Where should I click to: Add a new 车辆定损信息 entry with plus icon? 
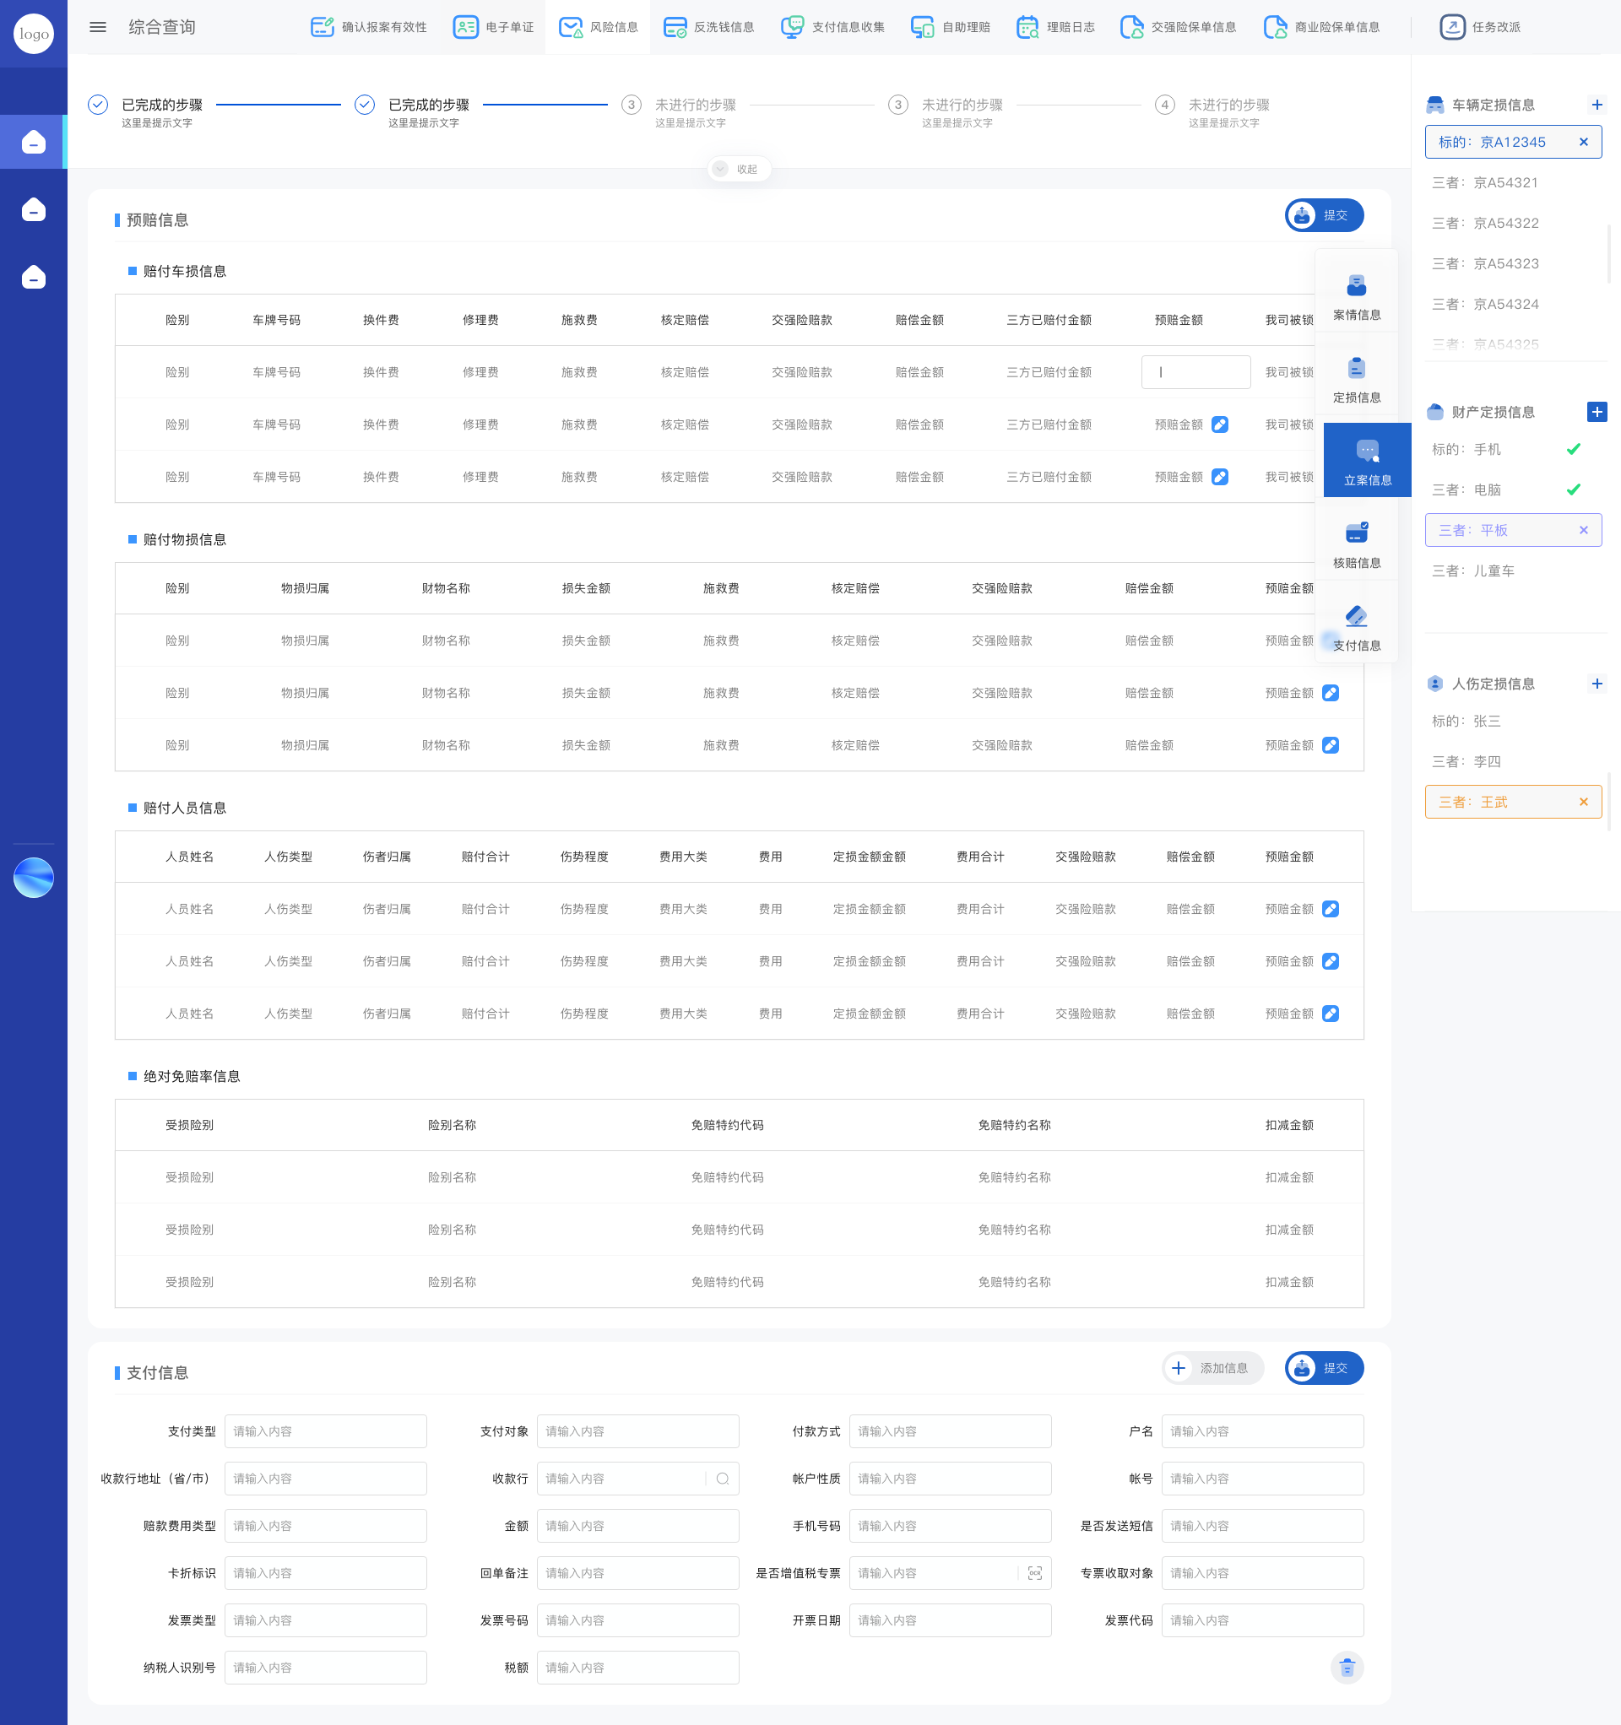point(1597,105)
